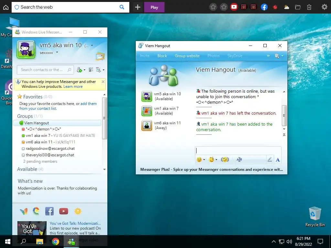Select the demon contact in group list
The image size is (331, 248).
click(x=44, y=129)
